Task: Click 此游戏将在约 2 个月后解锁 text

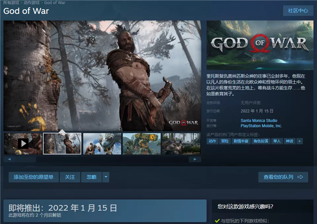Action: point(35,216)
